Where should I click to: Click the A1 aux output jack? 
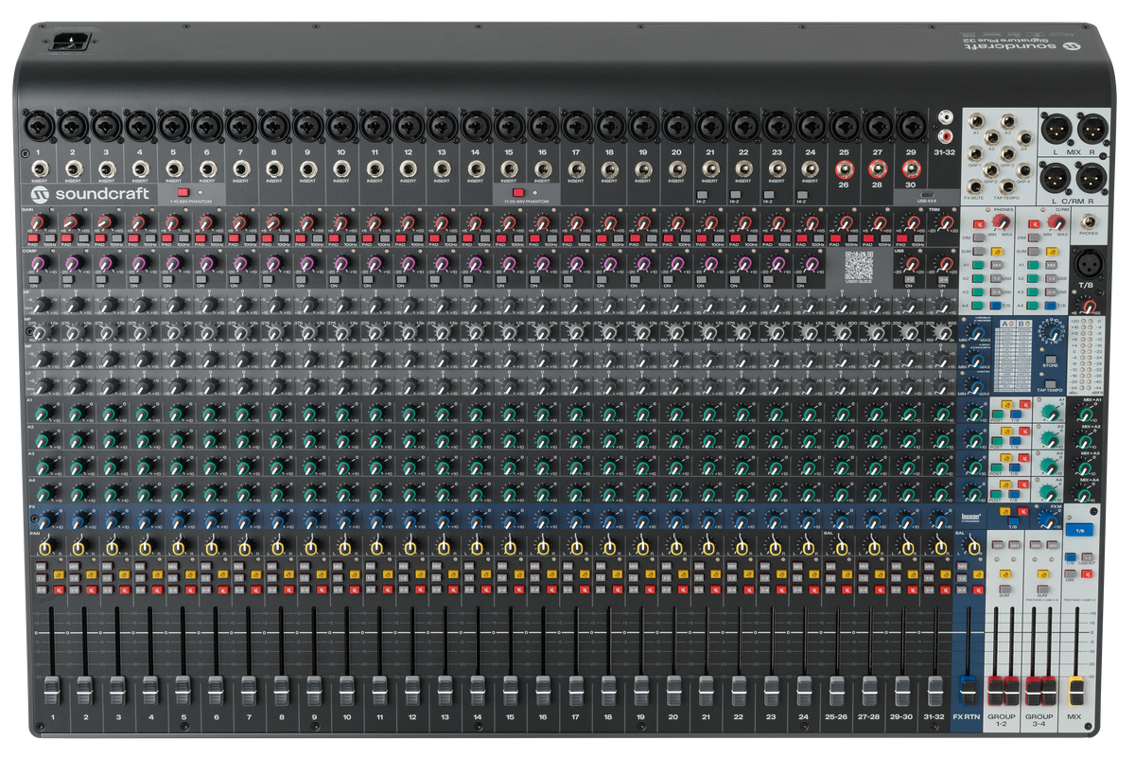(976, 121)
